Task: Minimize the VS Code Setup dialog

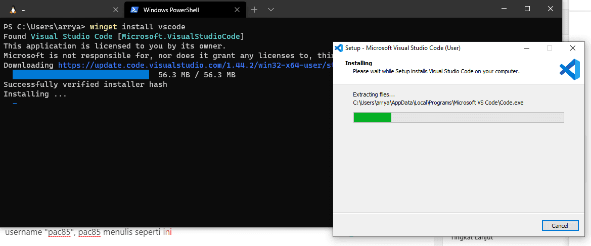Action: click(x=527, y=48)
